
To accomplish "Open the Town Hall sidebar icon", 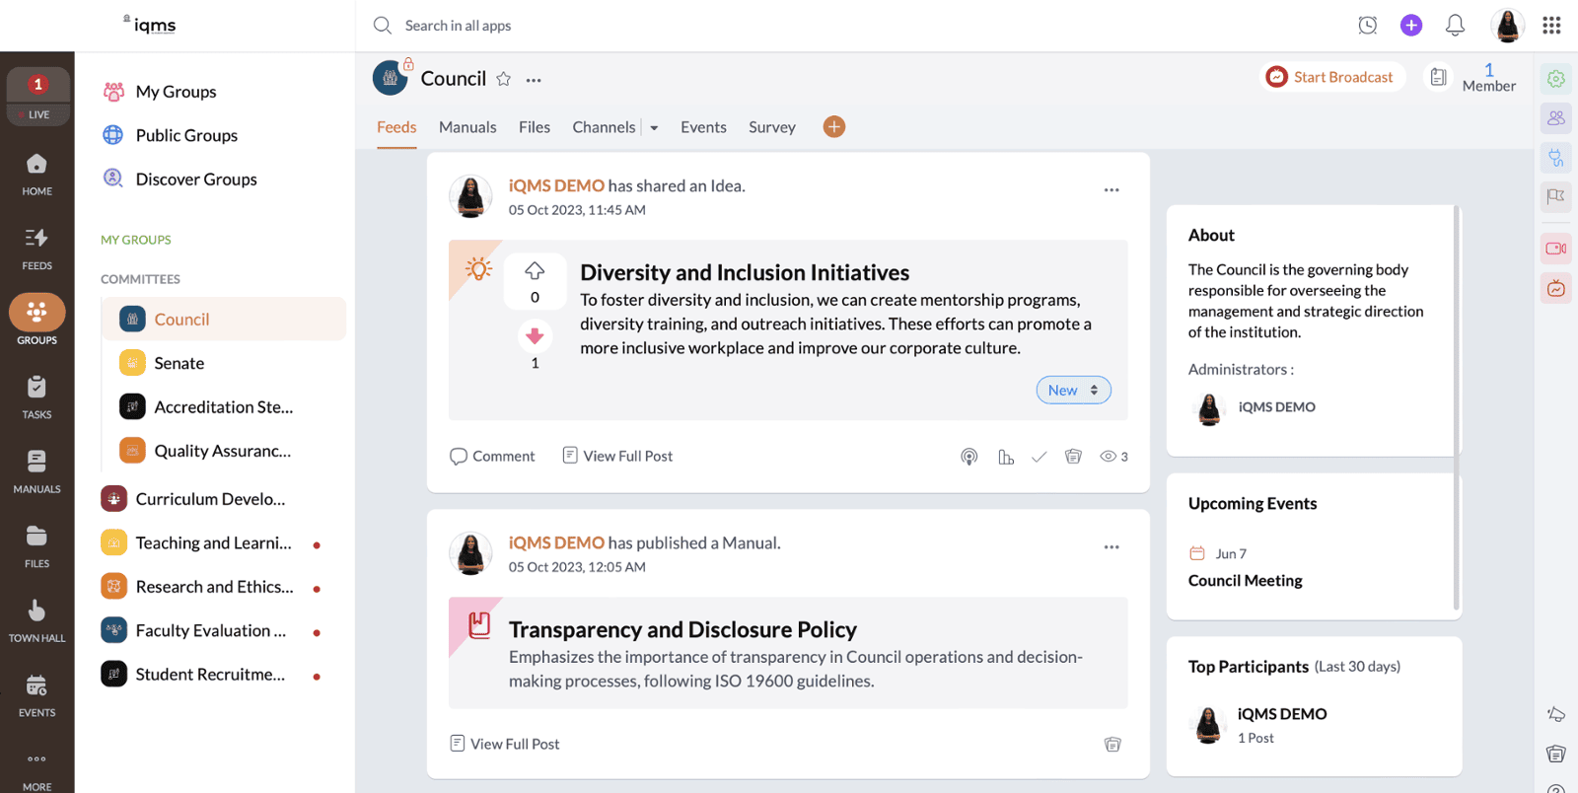I will (36, 619).
